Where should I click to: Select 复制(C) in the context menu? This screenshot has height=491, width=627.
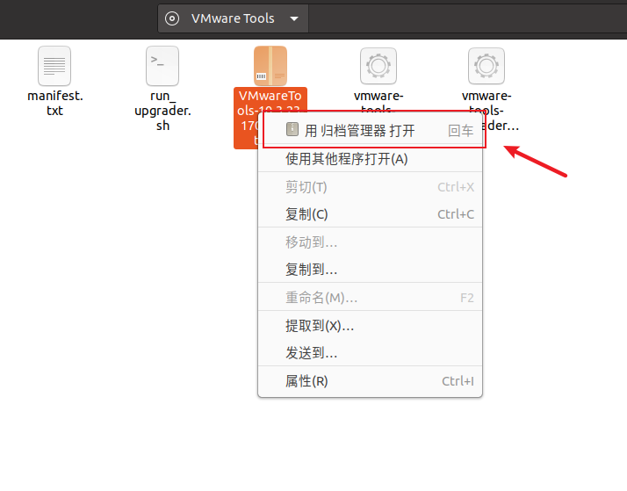pyautogui.click(x=371, y=214)
